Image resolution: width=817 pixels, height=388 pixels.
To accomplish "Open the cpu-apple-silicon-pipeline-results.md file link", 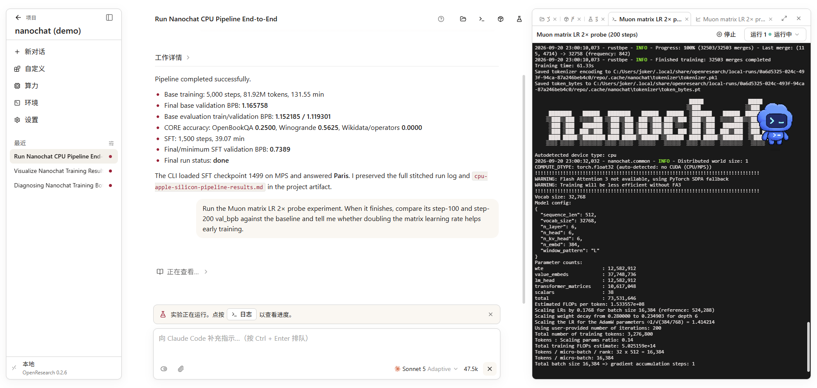I will [321, 181].
